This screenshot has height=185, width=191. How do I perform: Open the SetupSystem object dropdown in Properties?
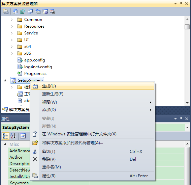pyautogui.click(x=187, y=128)
